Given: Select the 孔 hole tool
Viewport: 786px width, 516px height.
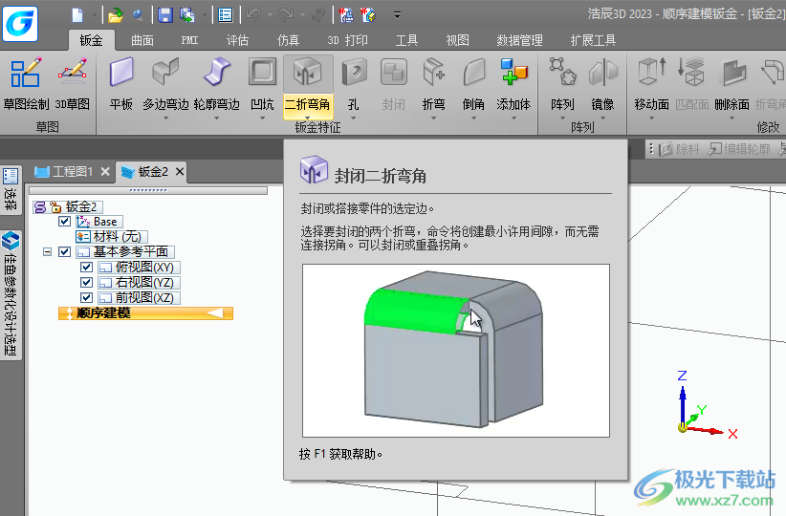Looking at the screenshot, I should coord(354,84).
